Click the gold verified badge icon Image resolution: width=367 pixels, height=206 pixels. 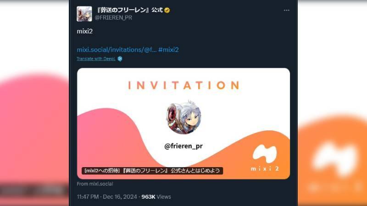click(x=167, y=10)
